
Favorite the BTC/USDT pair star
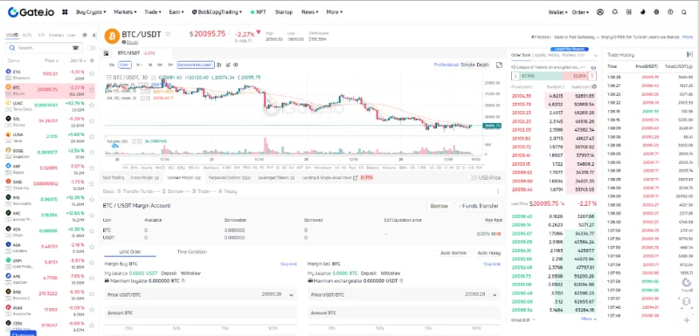pos(168,33)
